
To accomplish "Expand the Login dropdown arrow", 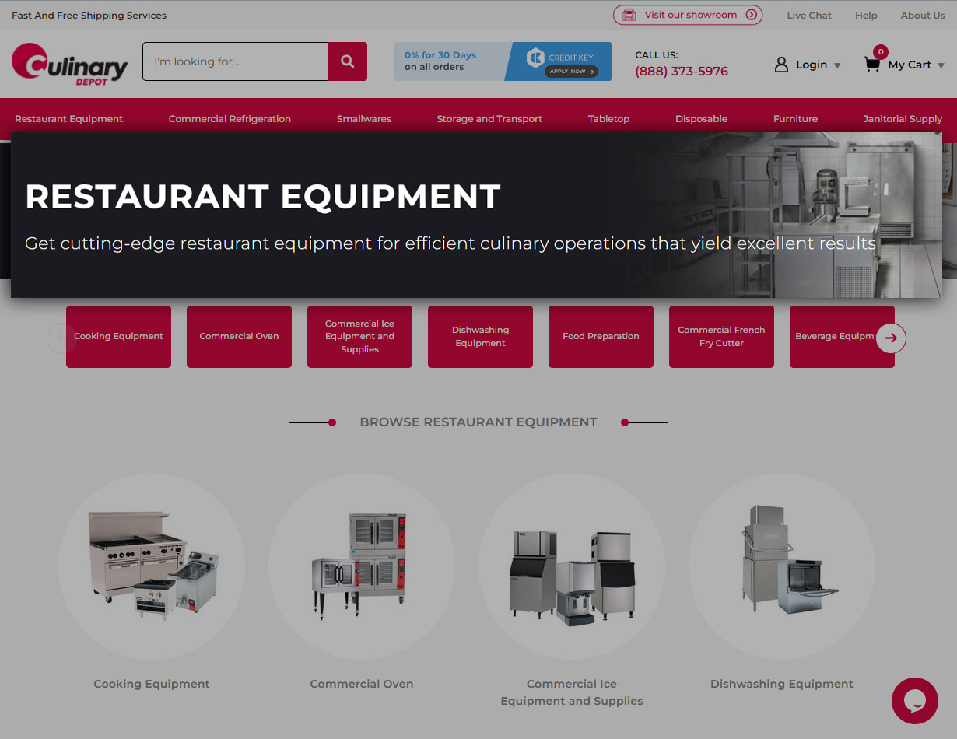I will 838,65.
